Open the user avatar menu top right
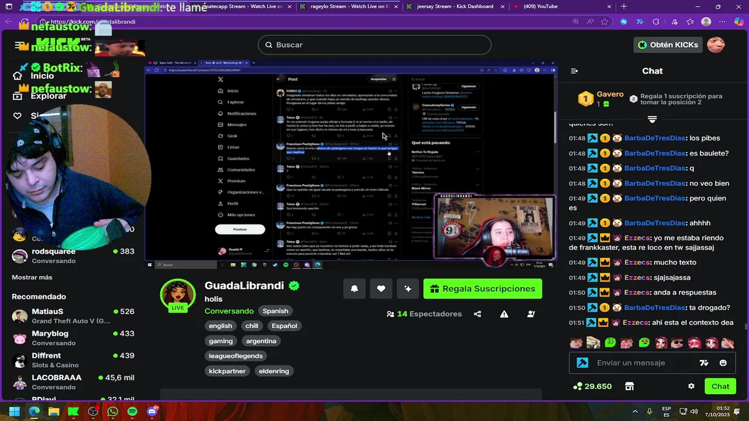 pyautogui.click(x=716, y=44)
